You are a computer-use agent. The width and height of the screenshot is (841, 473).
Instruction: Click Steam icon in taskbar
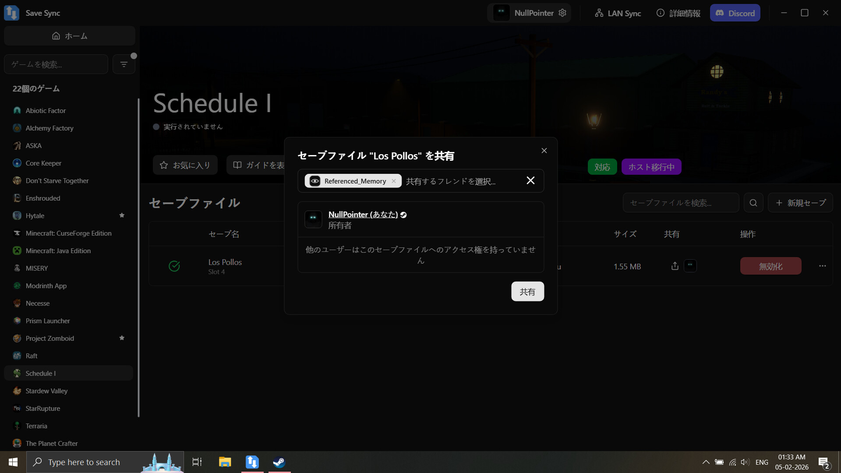[279, 462]
